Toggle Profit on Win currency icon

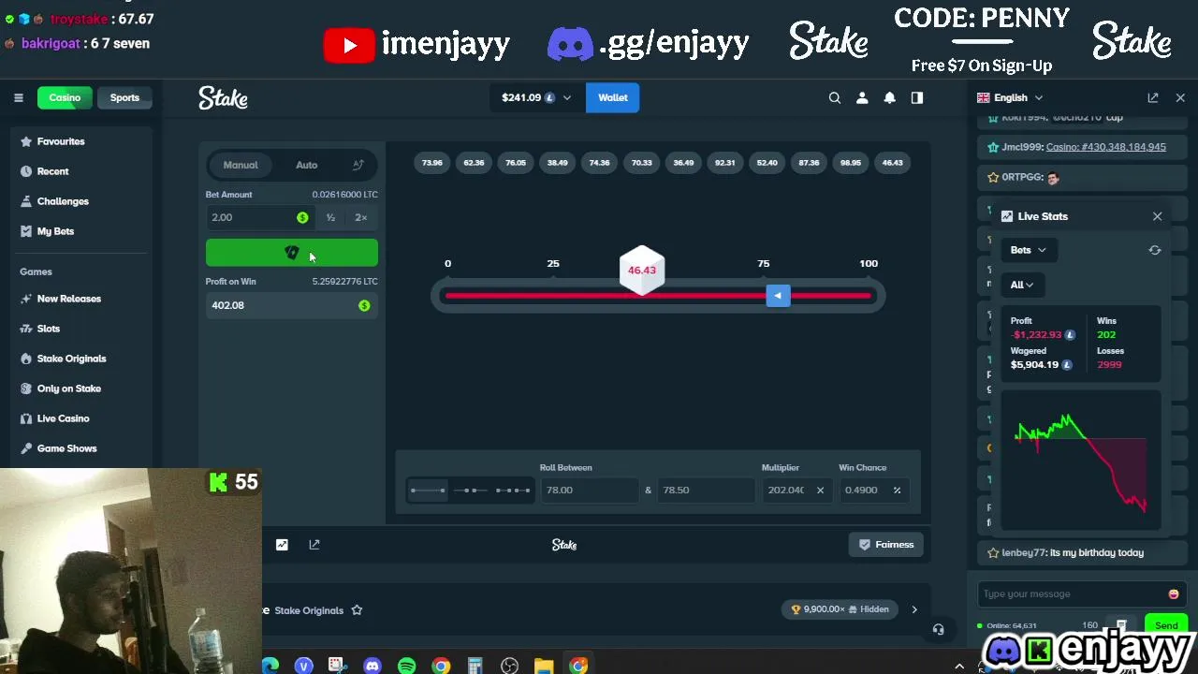click(x=364, y=305)
